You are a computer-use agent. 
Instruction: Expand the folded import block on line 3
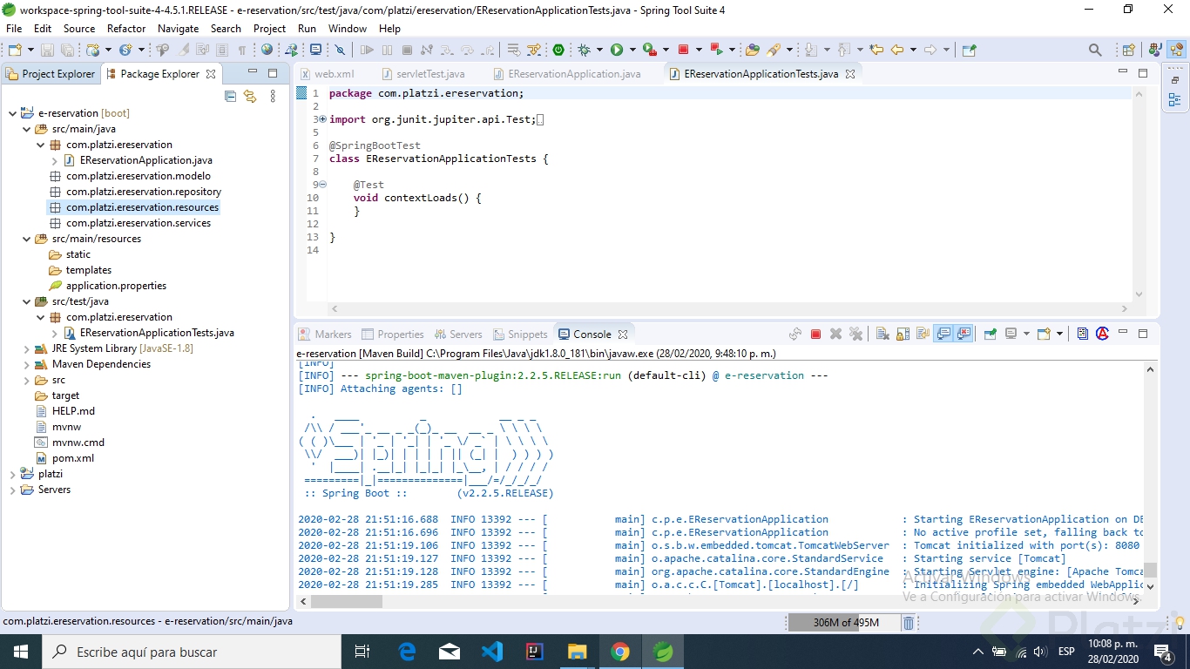(322, 119)
